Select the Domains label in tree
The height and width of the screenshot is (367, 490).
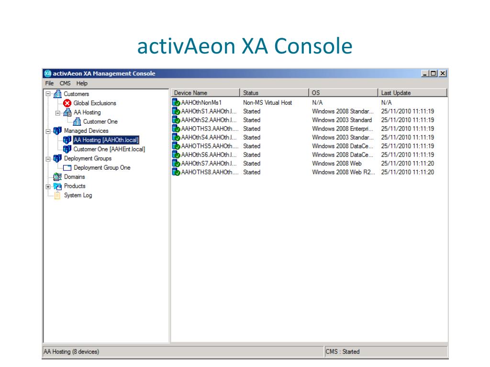tap(74, 177)
